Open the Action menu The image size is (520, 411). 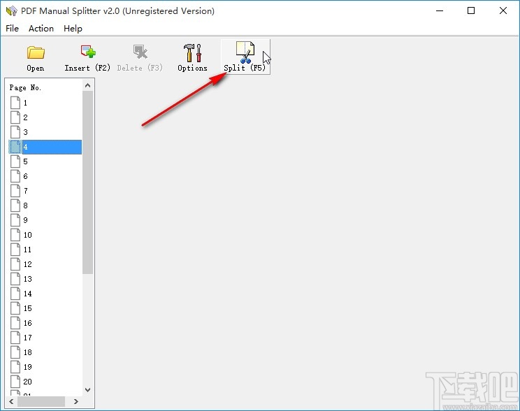[x=41, y=29]
